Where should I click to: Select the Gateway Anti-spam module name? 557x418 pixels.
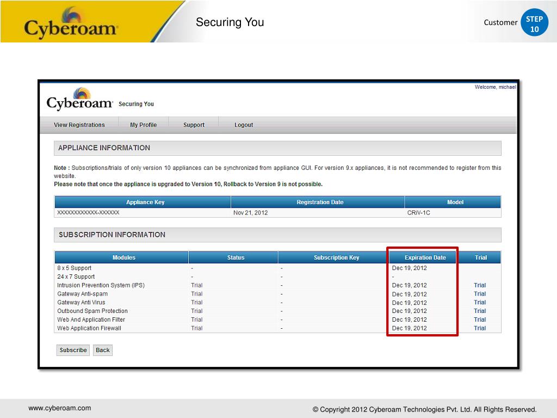point(83,293)
